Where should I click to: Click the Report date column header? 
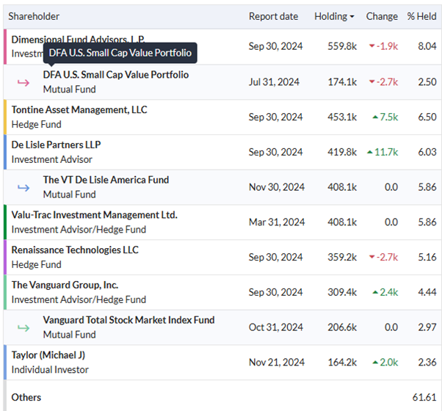pyautogui.click(x=273, y=16)
